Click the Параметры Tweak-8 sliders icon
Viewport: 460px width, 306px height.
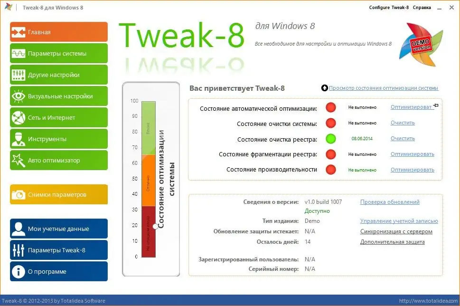pos(18,250)
